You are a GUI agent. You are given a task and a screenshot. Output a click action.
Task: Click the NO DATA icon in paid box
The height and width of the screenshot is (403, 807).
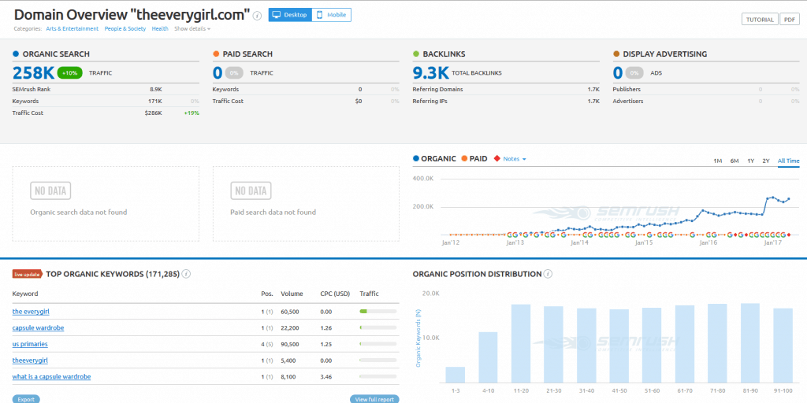pos(251,190)
